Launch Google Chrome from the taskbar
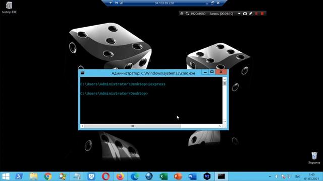 click(x=48, y=176)
